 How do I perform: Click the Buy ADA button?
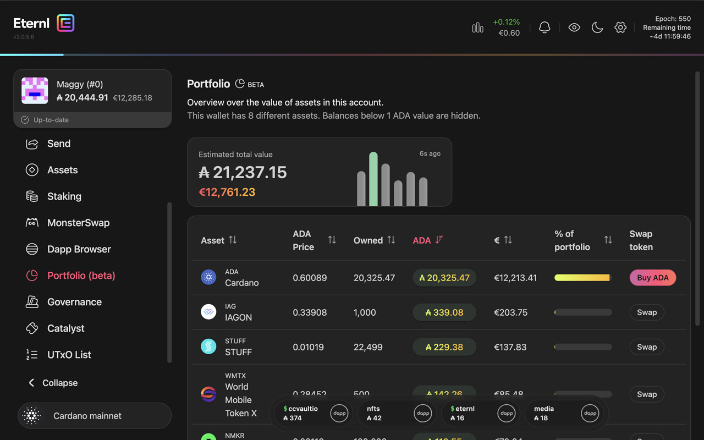click(x=652, y=278)
